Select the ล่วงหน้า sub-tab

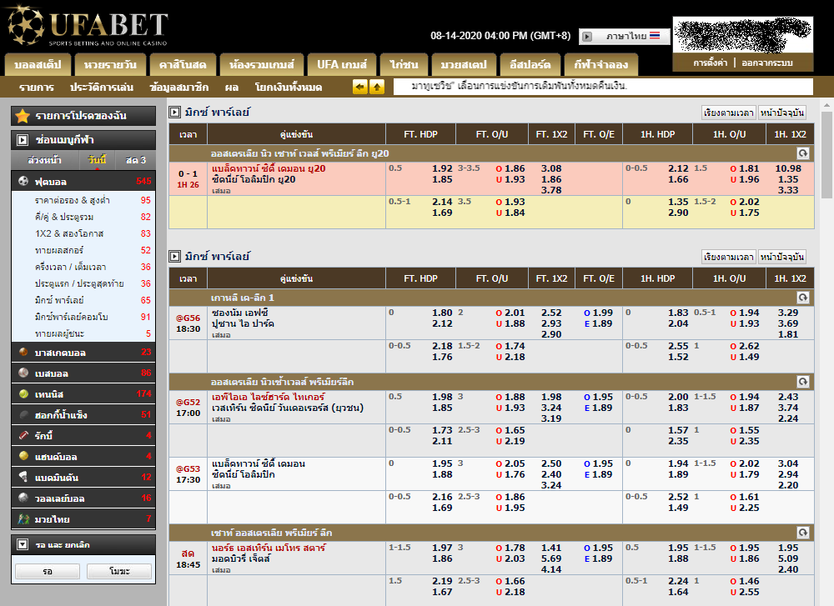click(45, 160)
